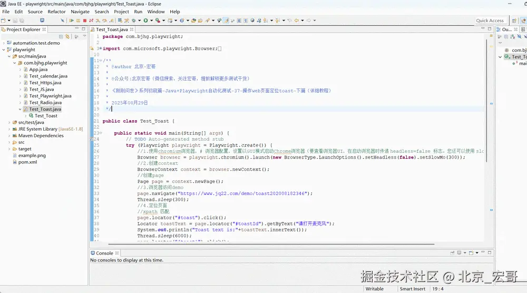Click the Skip All Breakpoints toolbar icon
Image resolution: width=527 pixels, height=293 pixels.
pyautogui.click(x=63, y=21)
